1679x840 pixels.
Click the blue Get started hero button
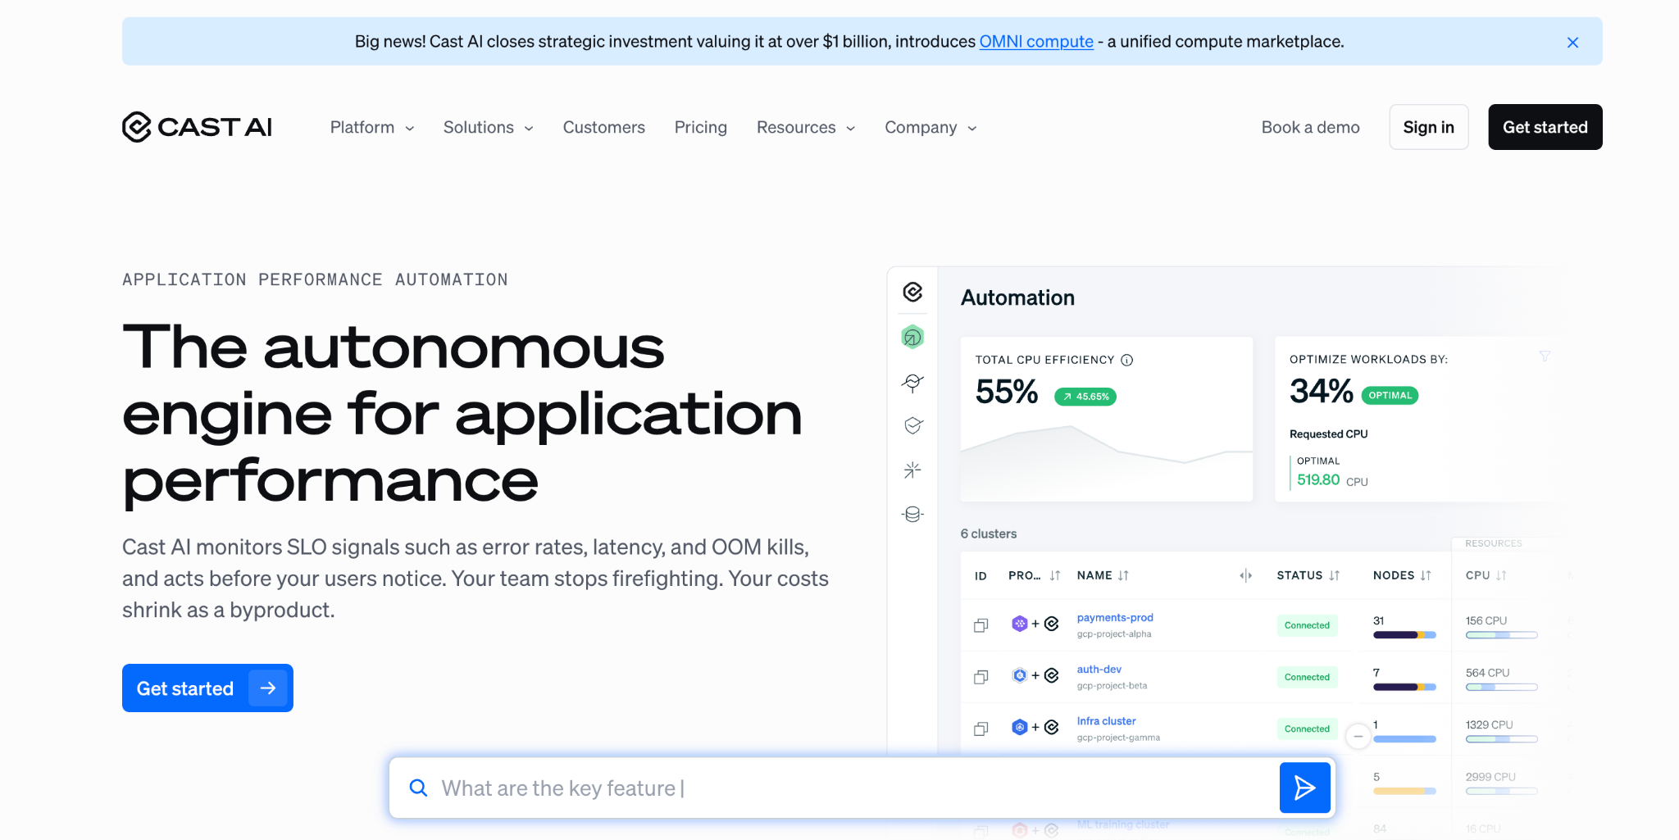point(207,688)
